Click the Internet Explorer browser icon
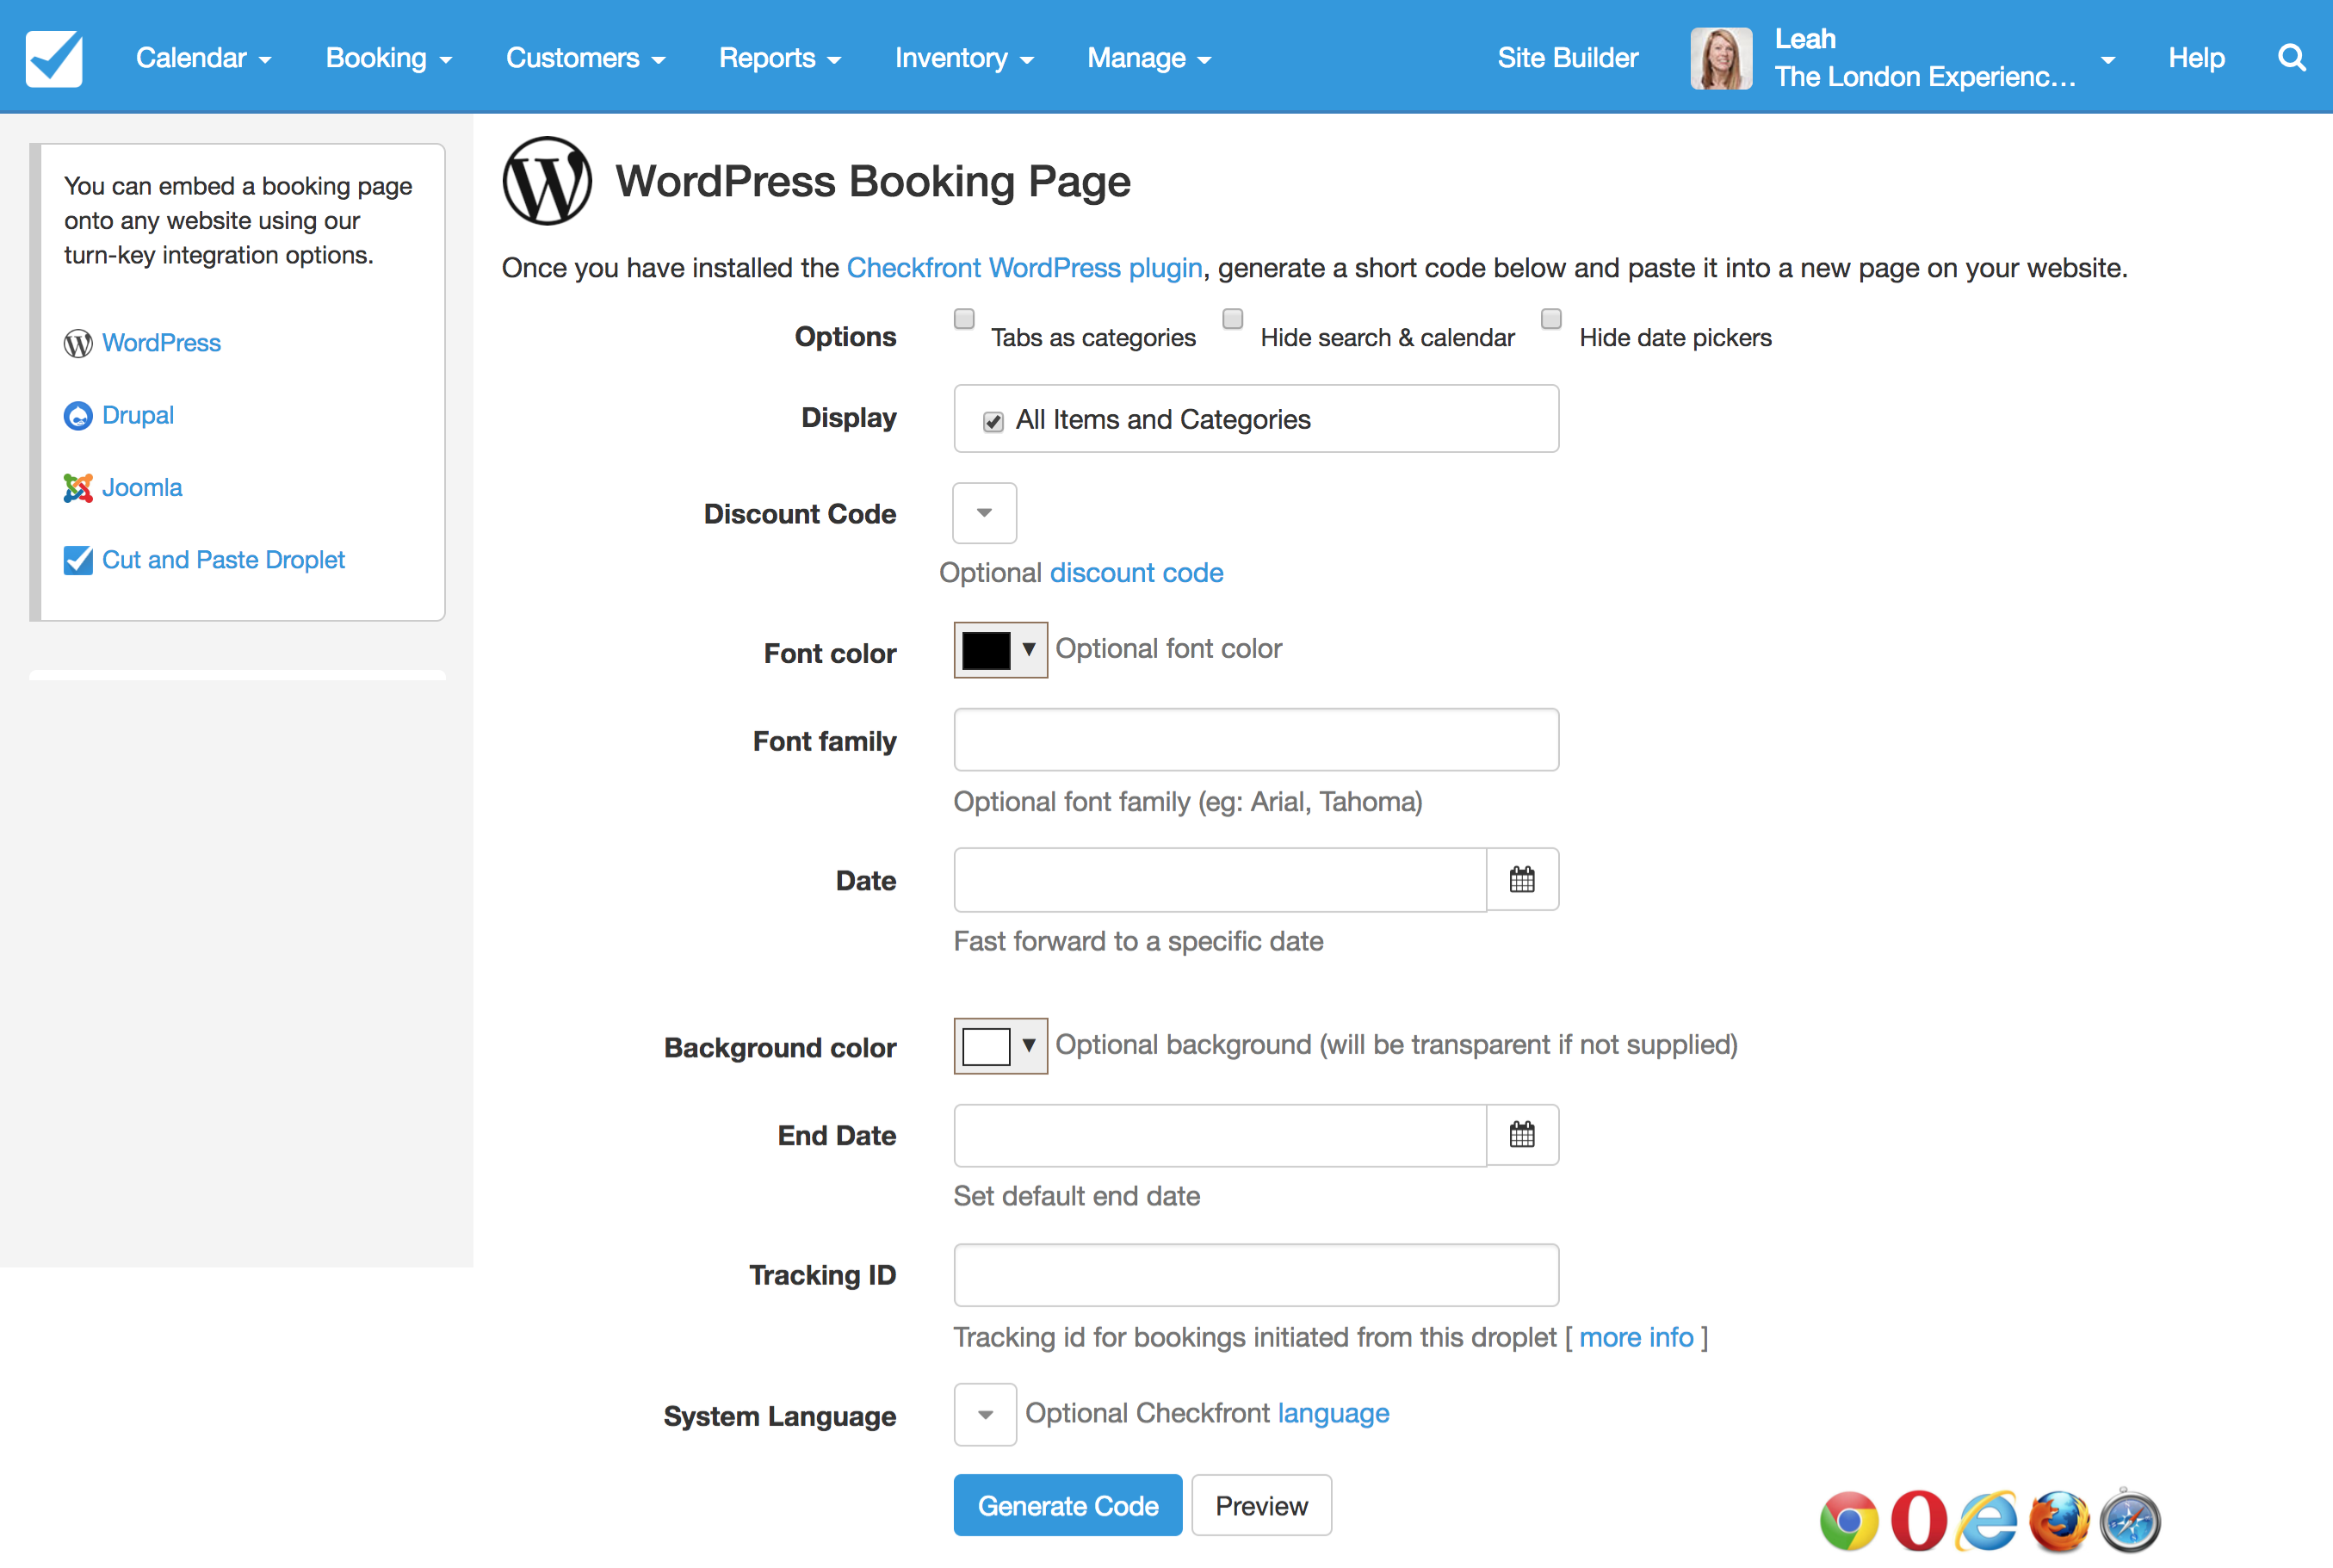Screen dimensions: 2333x1568 [1988, 1521]
